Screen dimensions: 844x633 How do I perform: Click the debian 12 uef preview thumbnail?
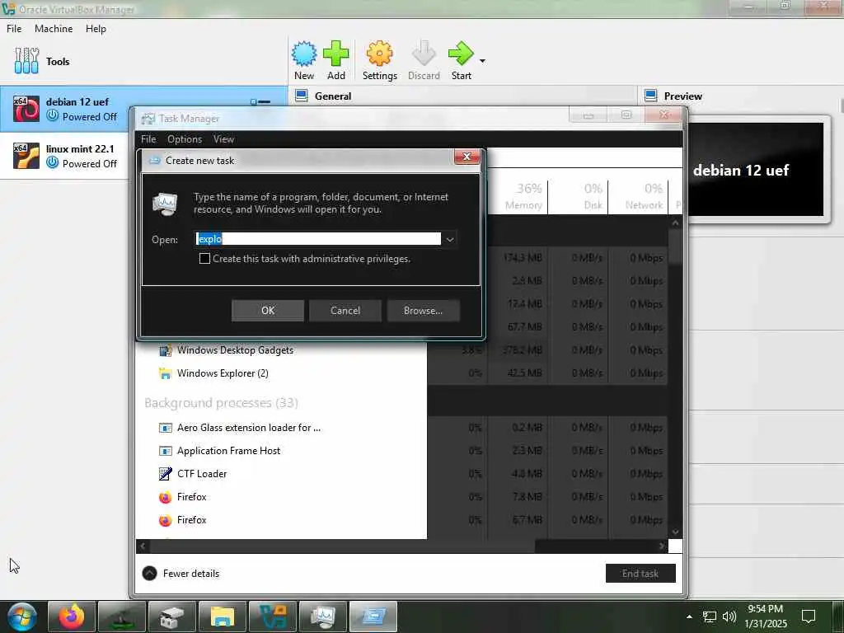point(756,170)
